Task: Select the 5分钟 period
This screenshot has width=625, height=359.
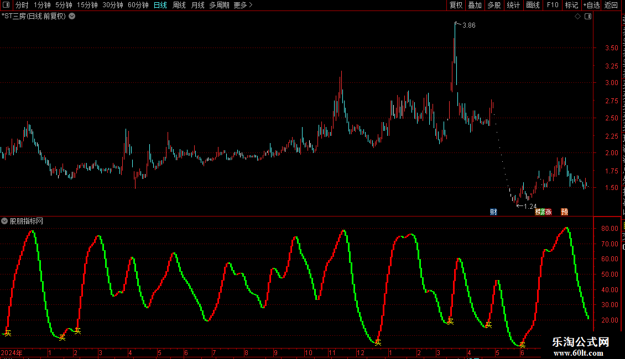Action: pos(64,5)
